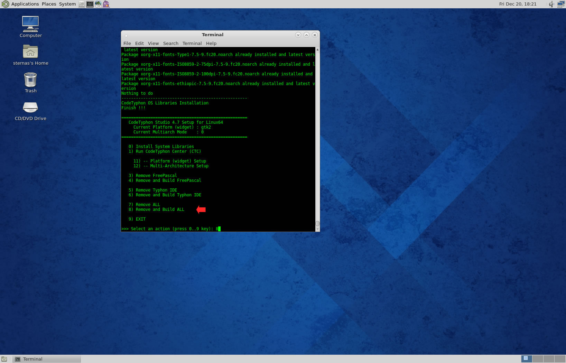Click 'Current Multiarch Mode : 0' line

point(168,132)
